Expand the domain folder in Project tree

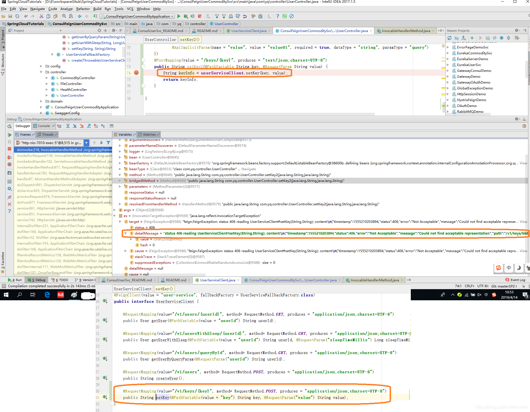[x=41, y=101]
